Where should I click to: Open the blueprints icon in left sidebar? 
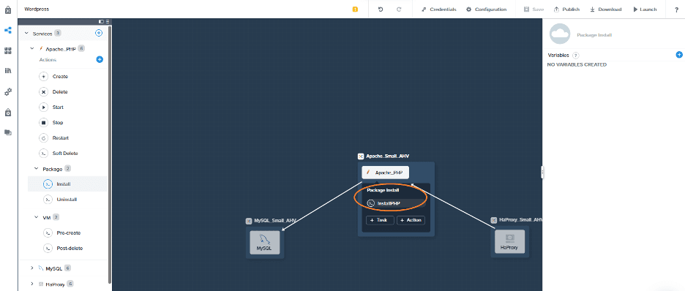click(8, 30)
